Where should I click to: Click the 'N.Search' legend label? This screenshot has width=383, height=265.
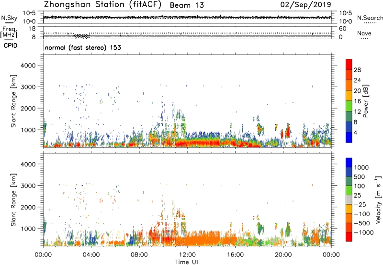370,18
